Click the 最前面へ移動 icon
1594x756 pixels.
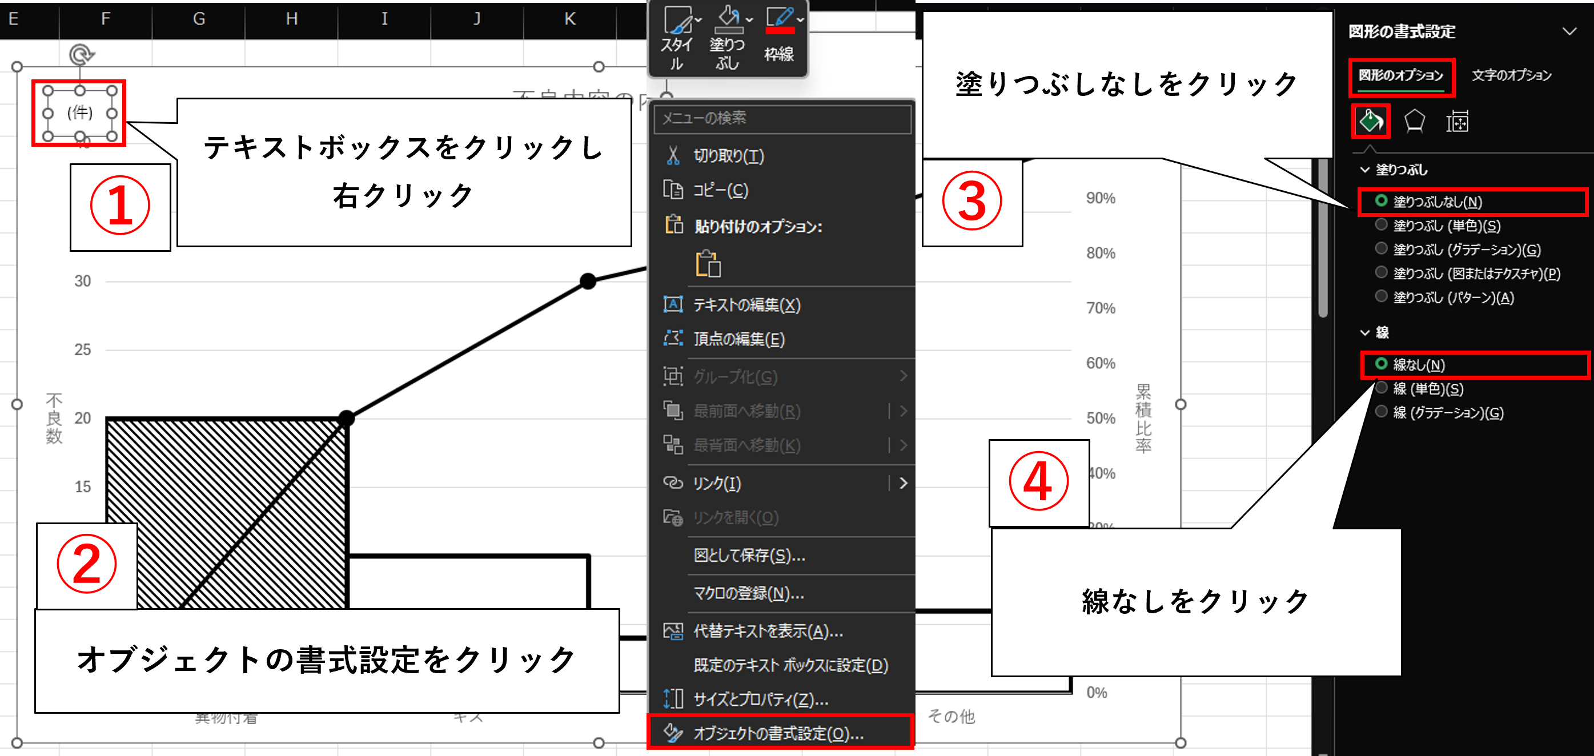point(673,411)
